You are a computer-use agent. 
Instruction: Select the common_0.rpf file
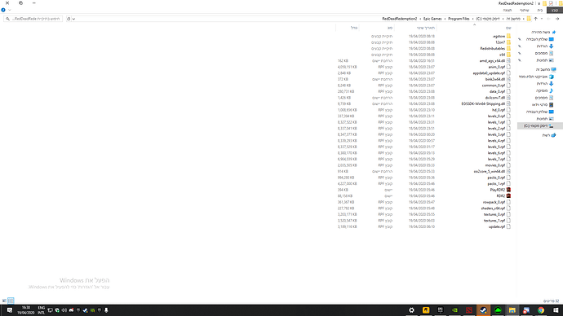496,86
